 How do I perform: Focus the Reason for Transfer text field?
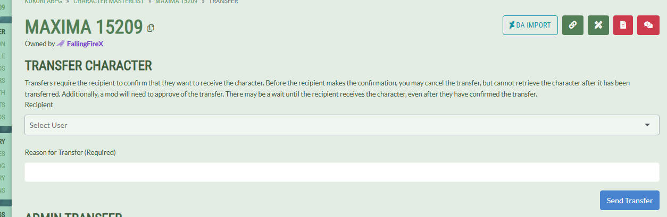(x=342, y=172)
